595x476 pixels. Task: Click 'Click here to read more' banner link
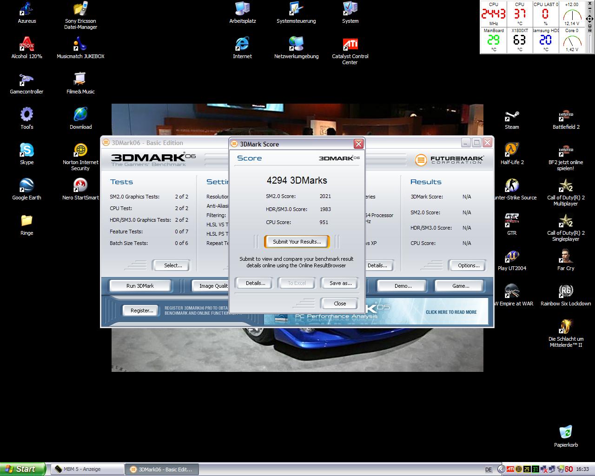tap(451, 312)
